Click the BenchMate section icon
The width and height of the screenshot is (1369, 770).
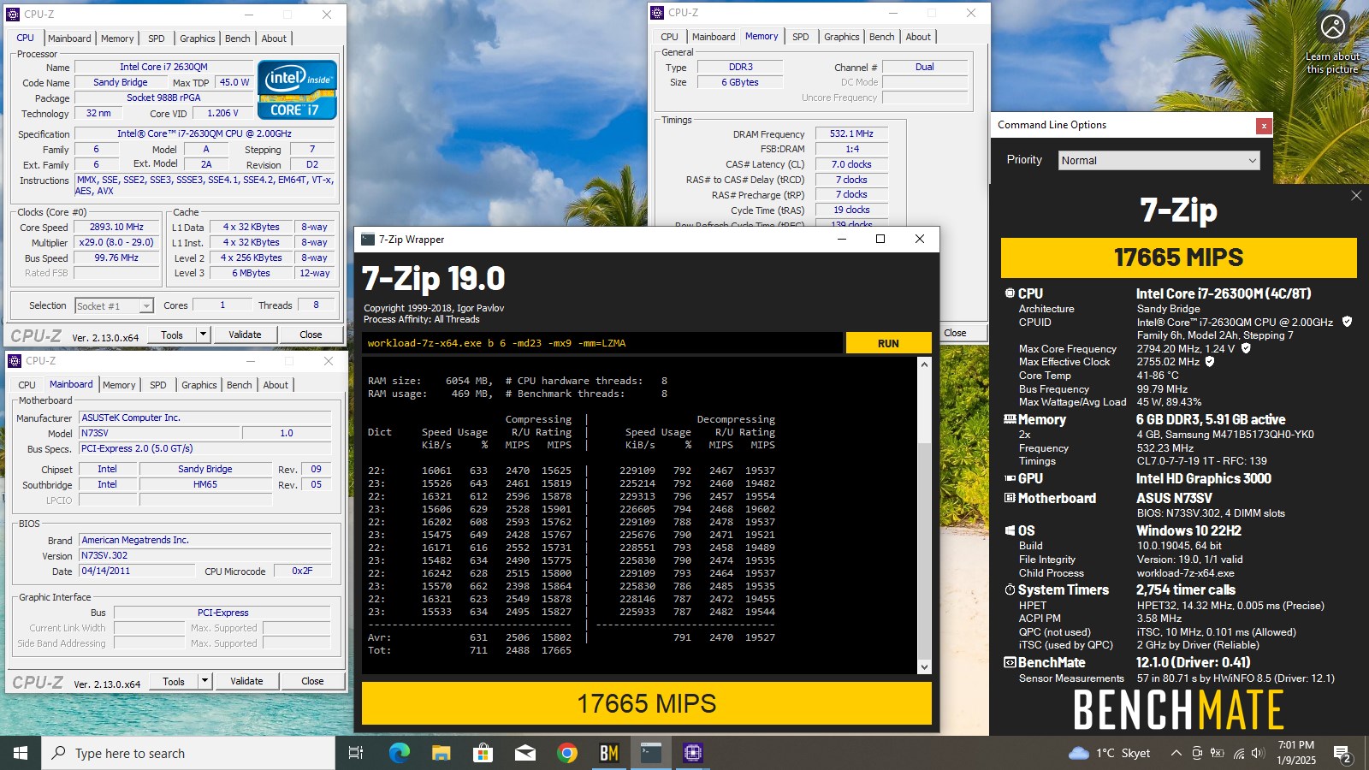click(1010, 662)
